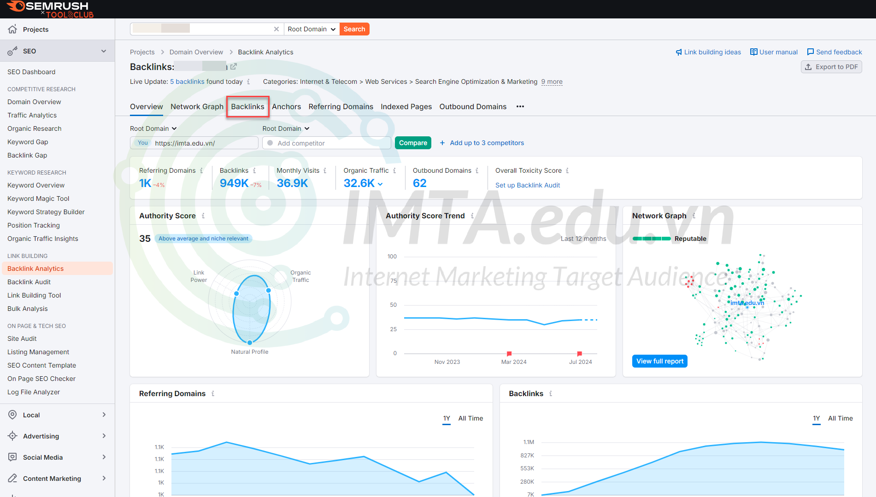Viewport: 876px width, 497px height.
Task: Click the Add competitor input field
Action: [327, 143]
